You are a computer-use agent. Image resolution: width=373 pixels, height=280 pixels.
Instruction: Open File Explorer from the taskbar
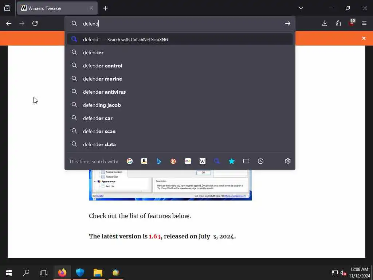tap(98, 273)
